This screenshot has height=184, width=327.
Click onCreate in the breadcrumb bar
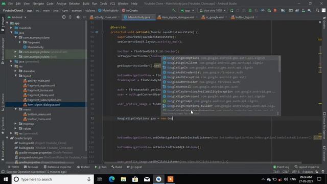pos(130,10)
